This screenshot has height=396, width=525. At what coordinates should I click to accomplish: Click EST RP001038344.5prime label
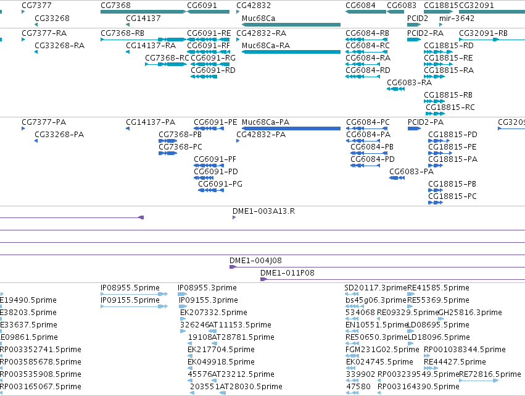[x=465, y=350]
